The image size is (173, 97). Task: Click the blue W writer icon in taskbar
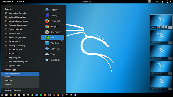pyautogui.click(x=36, y=95)
